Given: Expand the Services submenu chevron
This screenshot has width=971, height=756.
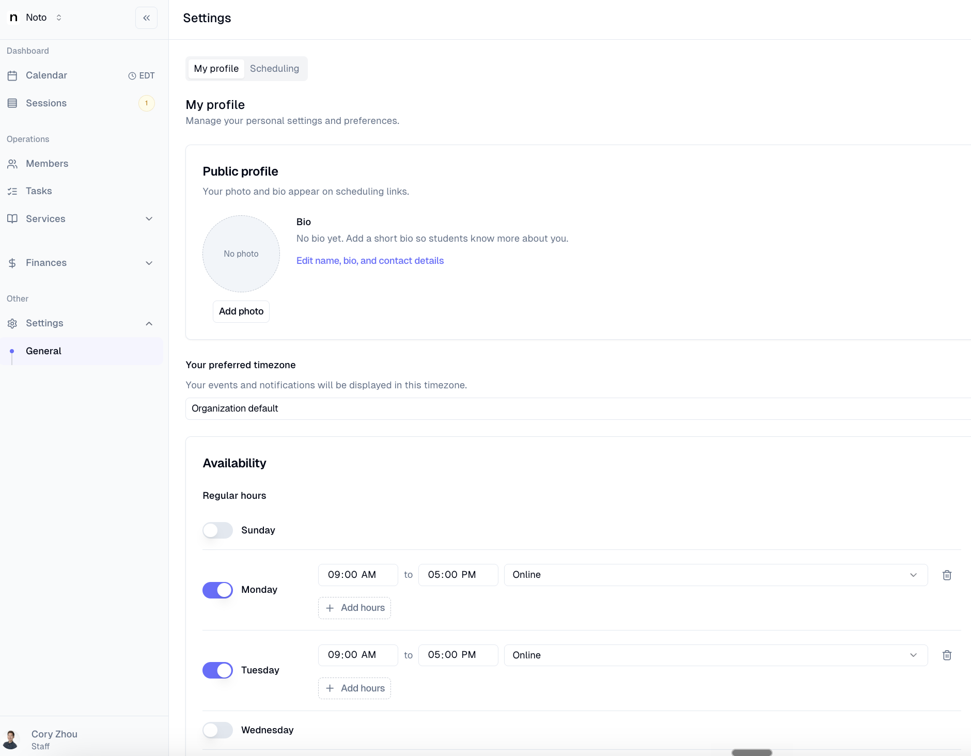Looking at the screenshot, I should click(x=149, y=219).
